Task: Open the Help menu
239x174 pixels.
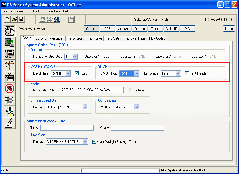Action: (x=66, y=11)
